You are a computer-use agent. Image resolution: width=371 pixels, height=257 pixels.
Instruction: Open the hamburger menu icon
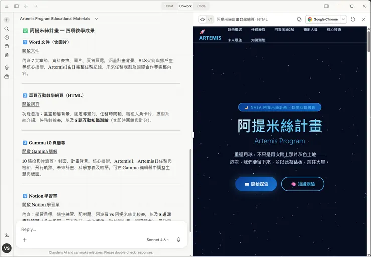click(x=7, y=6)
